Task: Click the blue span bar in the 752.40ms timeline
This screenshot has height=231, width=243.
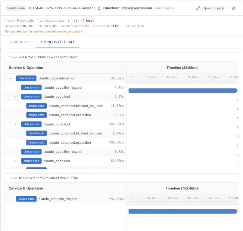Action: click(182, 211)
